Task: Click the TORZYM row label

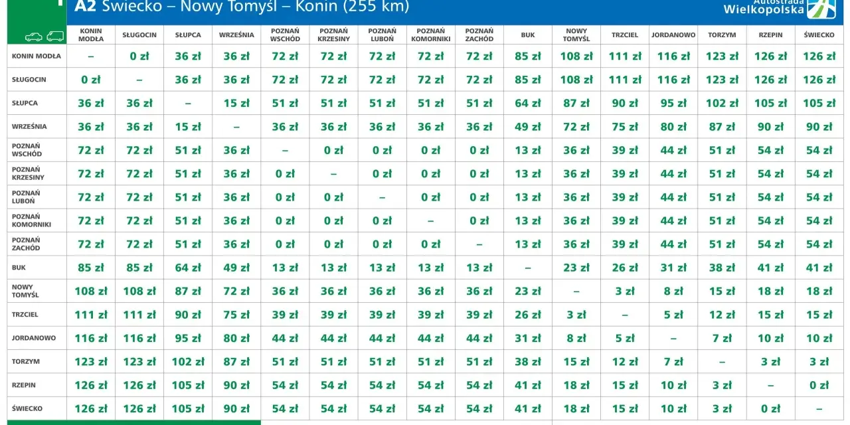Action: coord(26,361)
